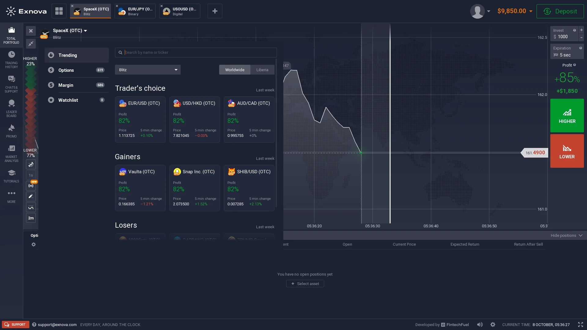Open the chart type tool icon
587x330 pixels.
point(31,164)
